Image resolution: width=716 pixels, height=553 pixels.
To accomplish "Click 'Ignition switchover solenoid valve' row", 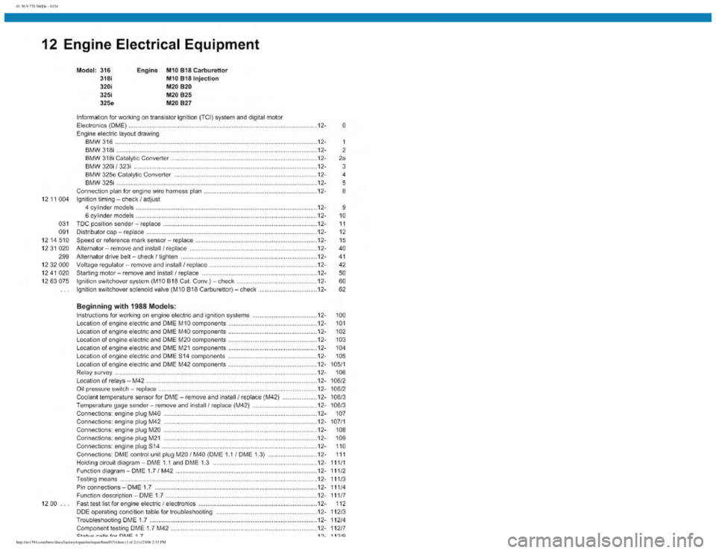I will pyautogui.click(x=211, y=290).
